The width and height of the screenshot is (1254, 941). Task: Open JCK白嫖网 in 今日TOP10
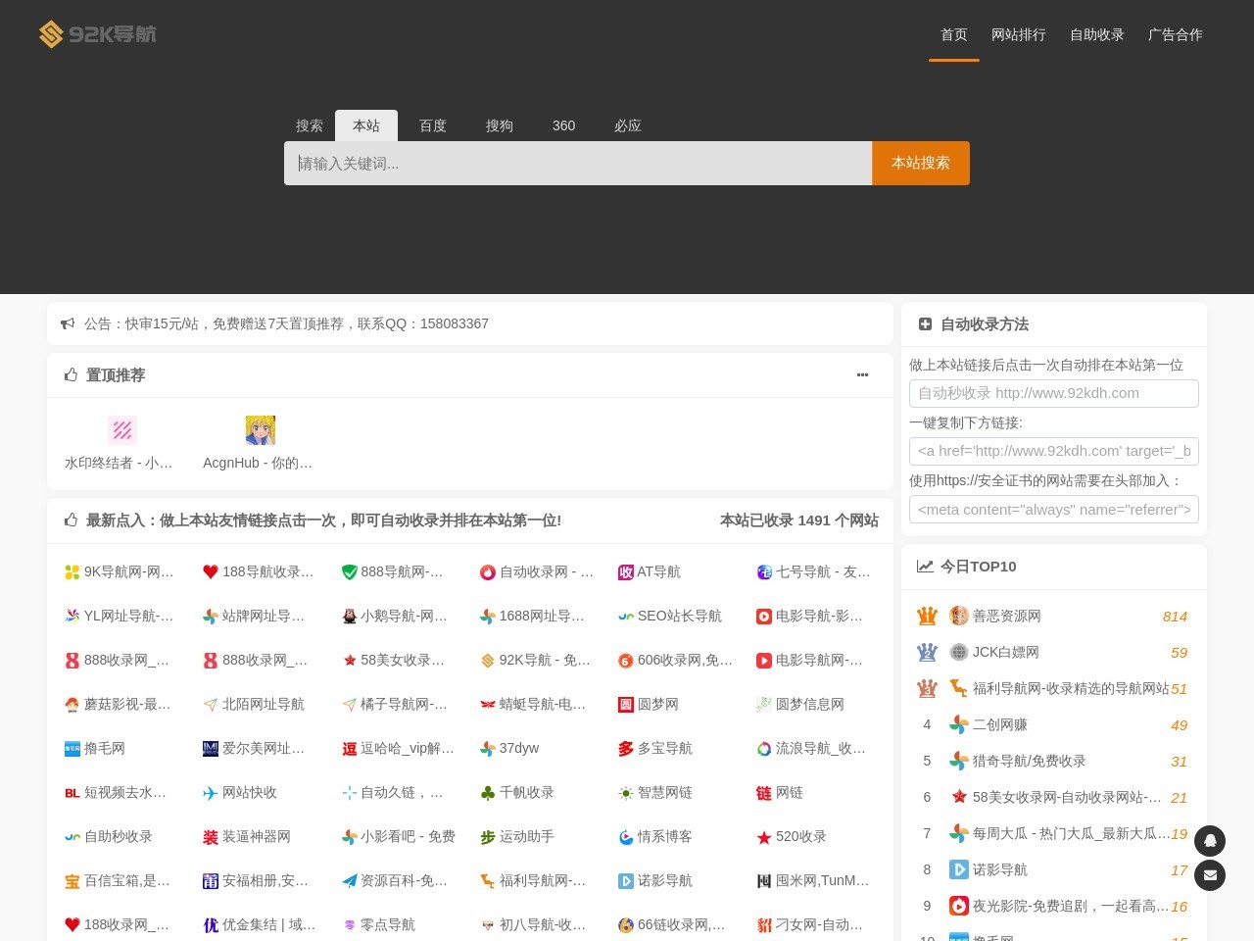(1006, 652)
